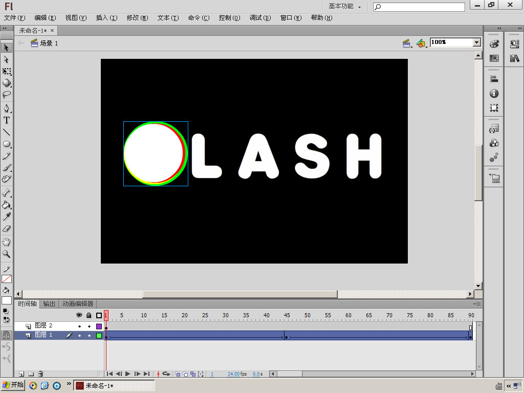Open the Info panel icon
The width and height of the screenshot is (524, 393).
pos(494,94)
